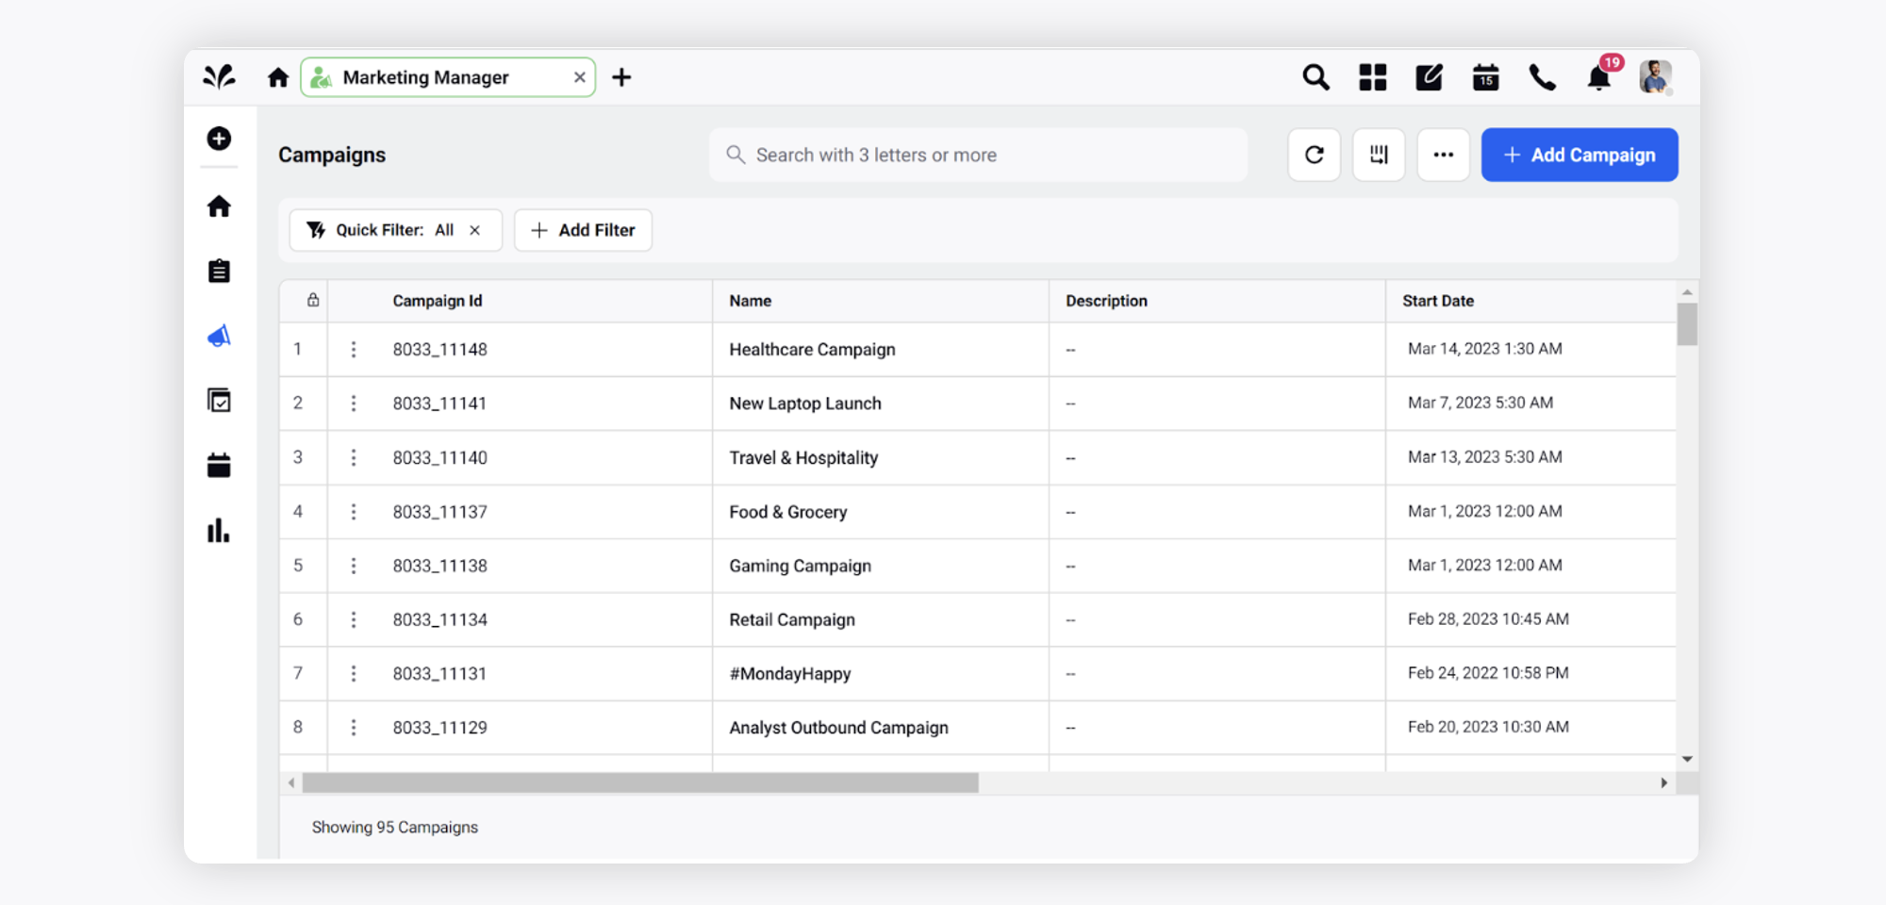This screenshot has width=1886, height=905.
Task: Open the phone call icon
Action: pyautogui.click(x=1542, y=77)
